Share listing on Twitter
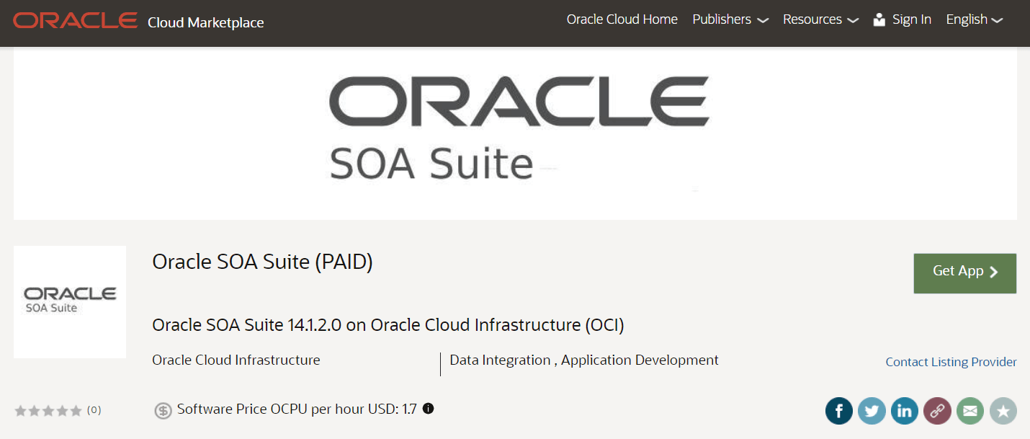Screen dimensions: 1030x439 pos(872,411)
